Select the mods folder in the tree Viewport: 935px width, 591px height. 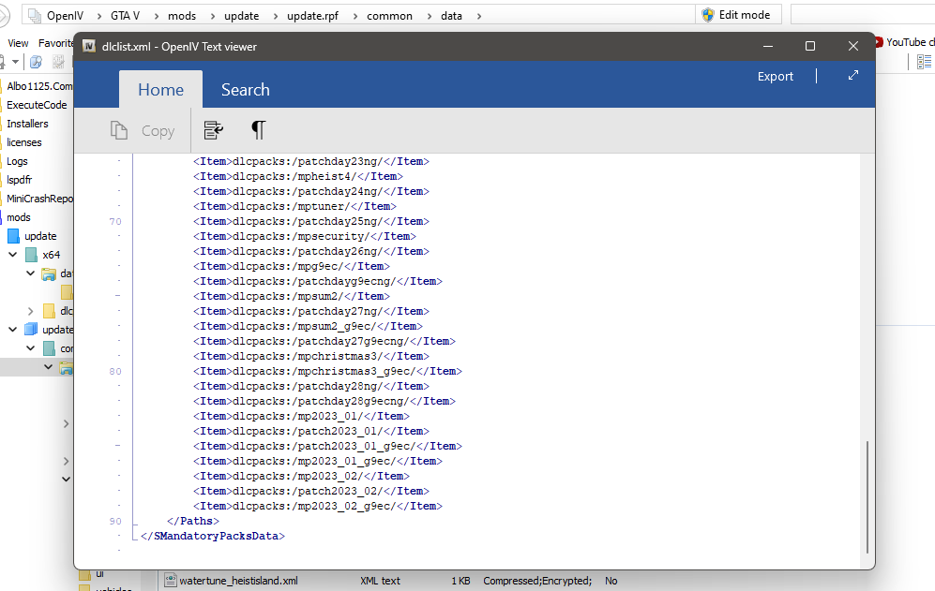(x=19, y=217)
